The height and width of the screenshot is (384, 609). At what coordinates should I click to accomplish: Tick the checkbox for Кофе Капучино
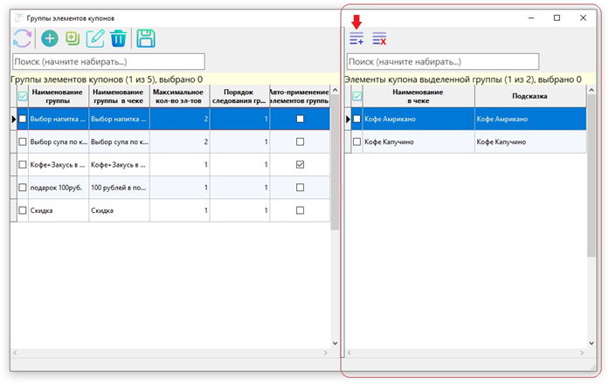[x=356, y=141]
